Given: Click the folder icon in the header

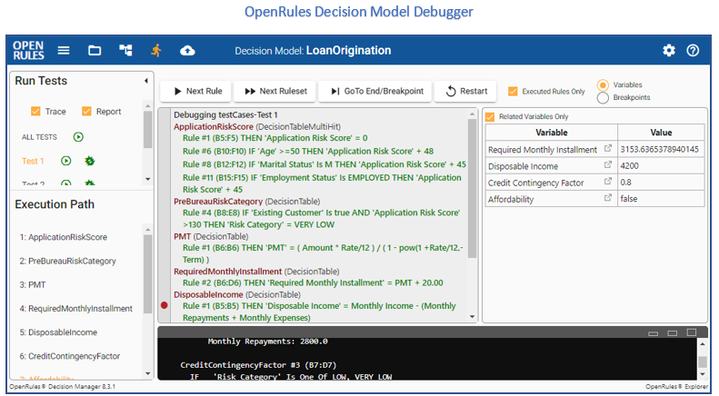Looking at the screenshot, I should pos(95,51).
